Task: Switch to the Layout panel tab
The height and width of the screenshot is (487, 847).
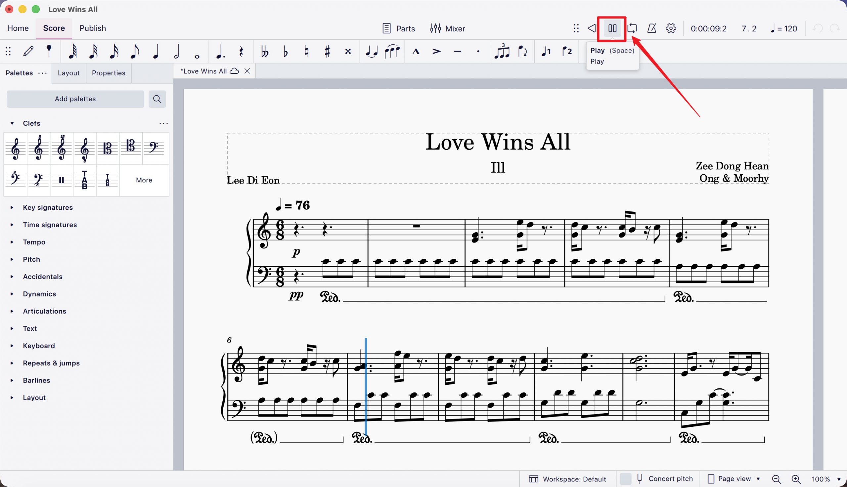Action: click(68, 73)
